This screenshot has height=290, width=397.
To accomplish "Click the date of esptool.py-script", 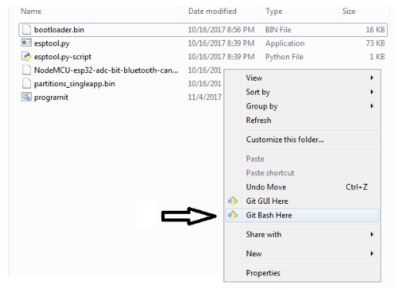I will (221, 57).
